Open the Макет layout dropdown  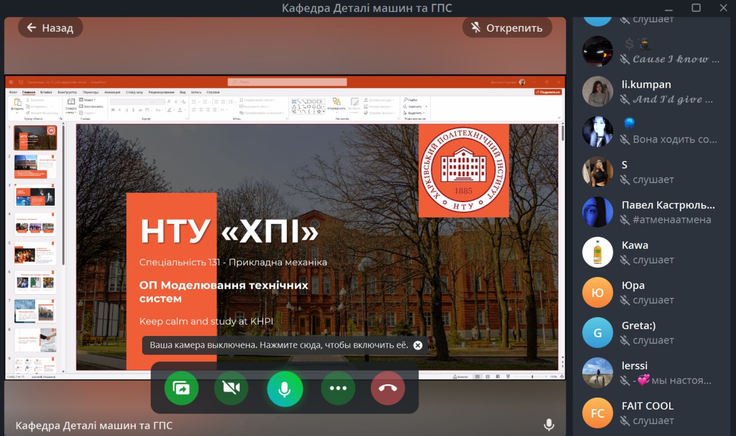click(87, 100)
